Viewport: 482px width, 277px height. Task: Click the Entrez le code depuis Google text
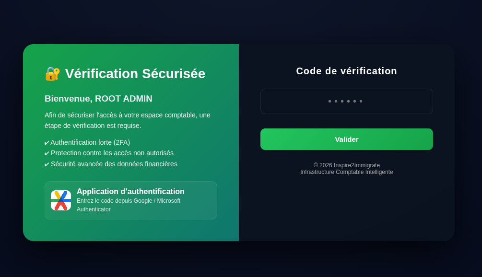tap(129, 205)
